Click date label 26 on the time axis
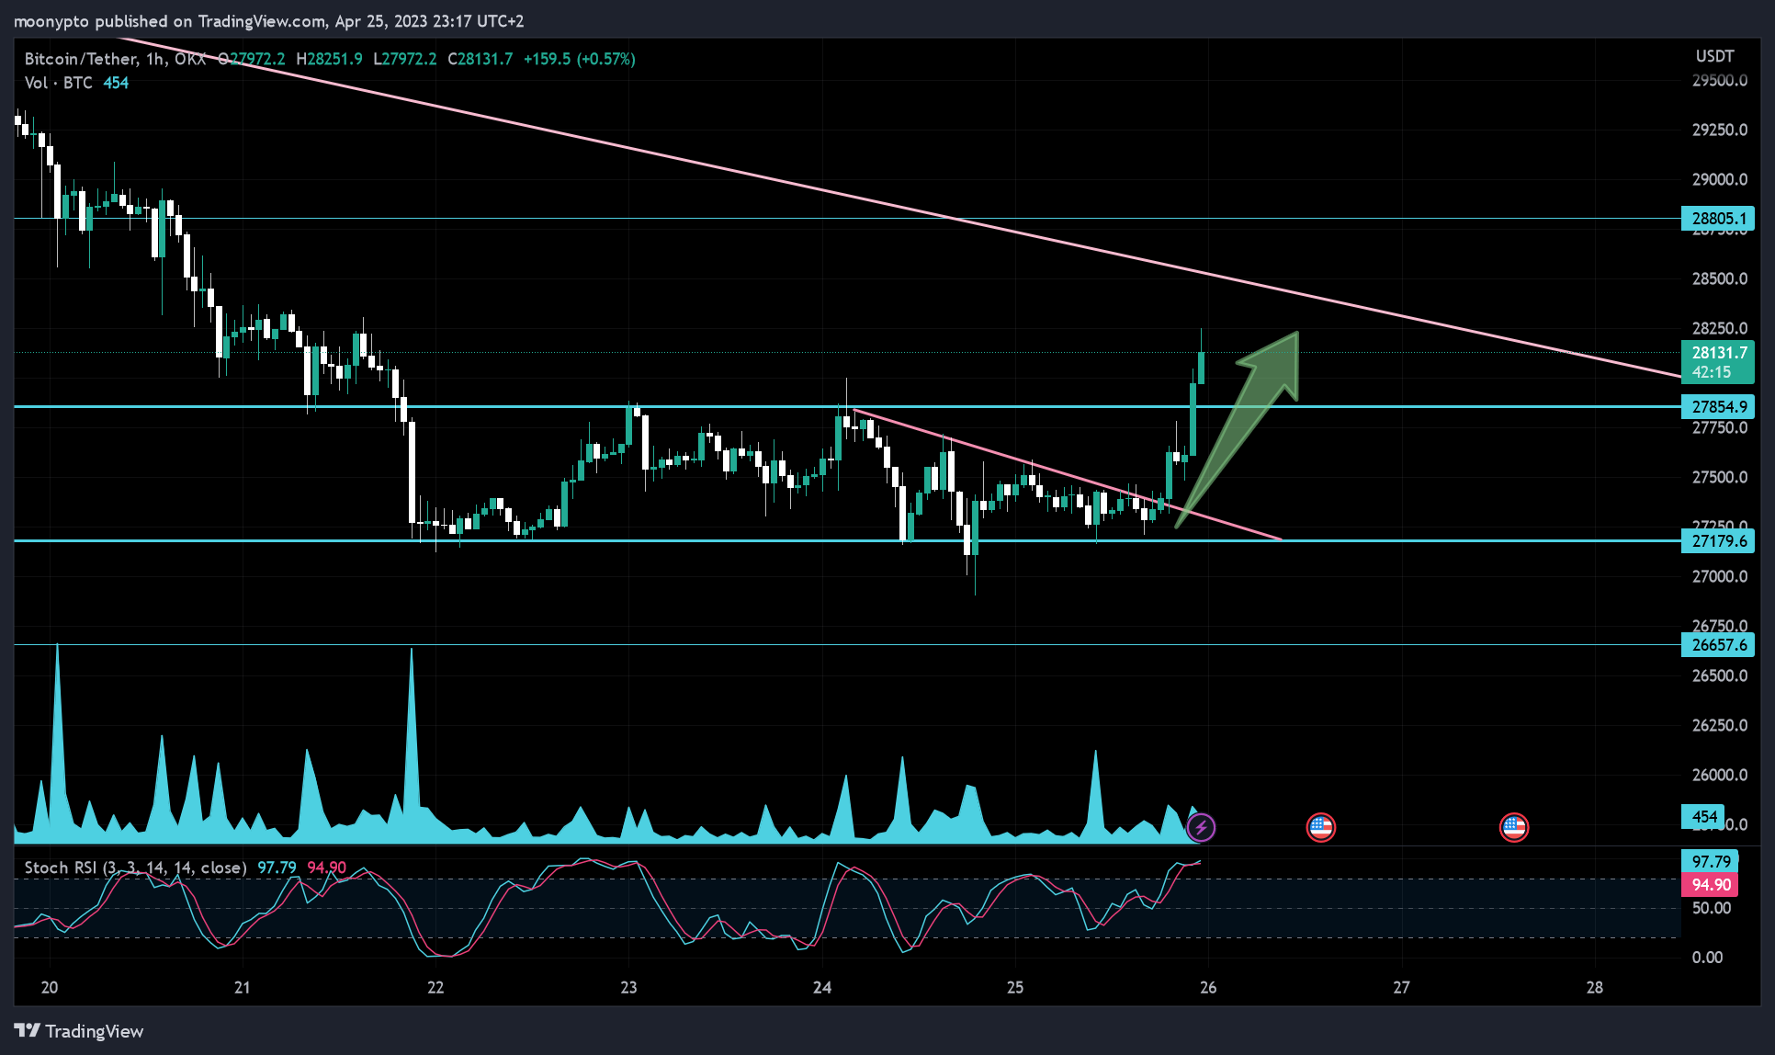This screenshot has height=1055, width=1775. (1208, 987)
